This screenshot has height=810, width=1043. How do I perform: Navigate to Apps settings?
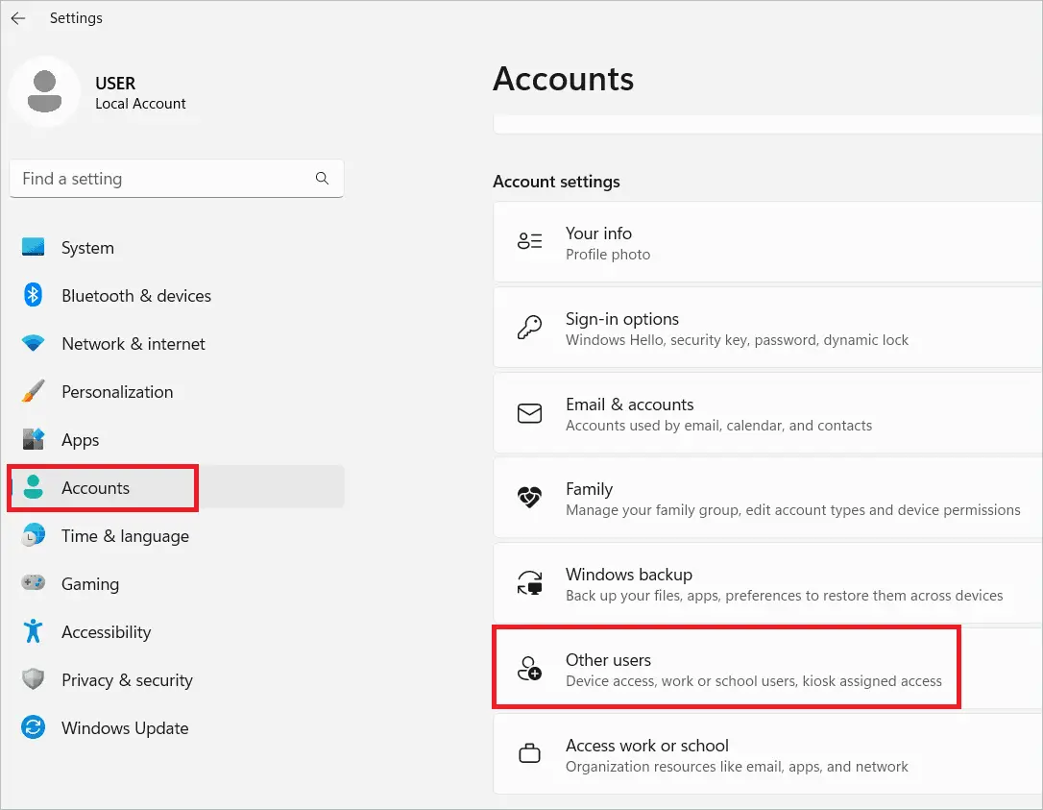[177, 439]
